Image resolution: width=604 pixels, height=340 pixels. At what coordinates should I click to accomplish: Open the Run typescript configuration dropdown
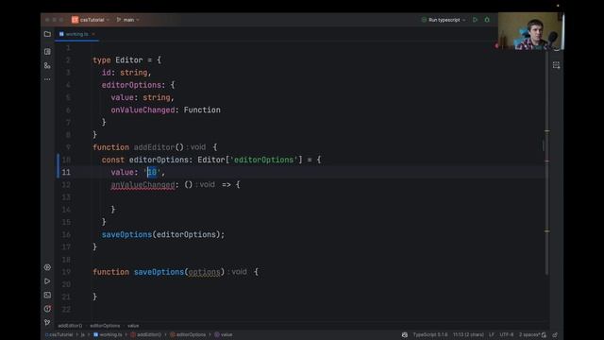[x=444, y=20]
